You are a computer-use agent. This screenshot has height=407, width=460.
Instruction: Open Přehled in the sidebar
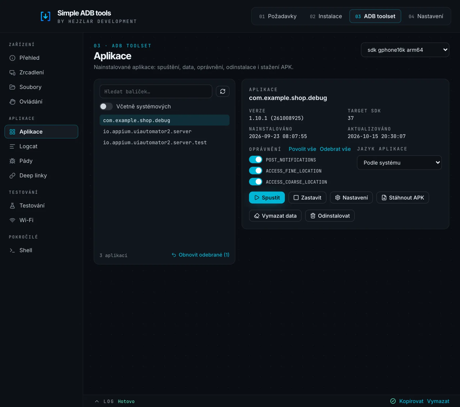[x=41, y=58]
